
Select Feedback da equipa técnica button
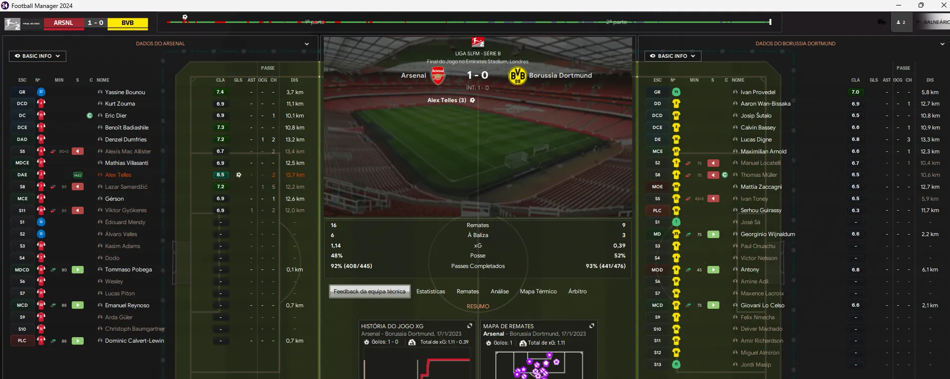370,291
